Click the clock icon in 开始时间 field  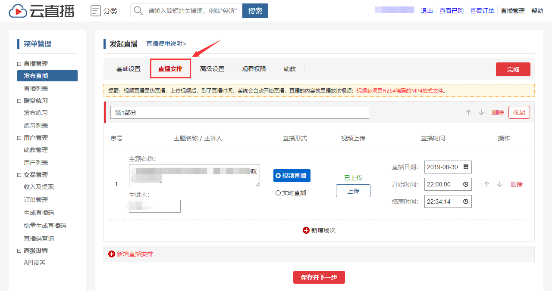[466, 184]
